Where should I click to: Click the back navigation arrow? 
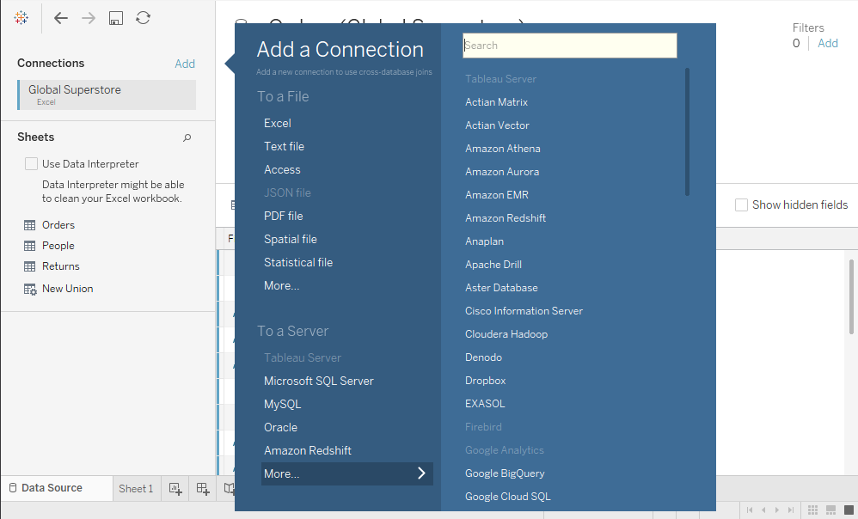pyautogui.click(x=60, y=17)
